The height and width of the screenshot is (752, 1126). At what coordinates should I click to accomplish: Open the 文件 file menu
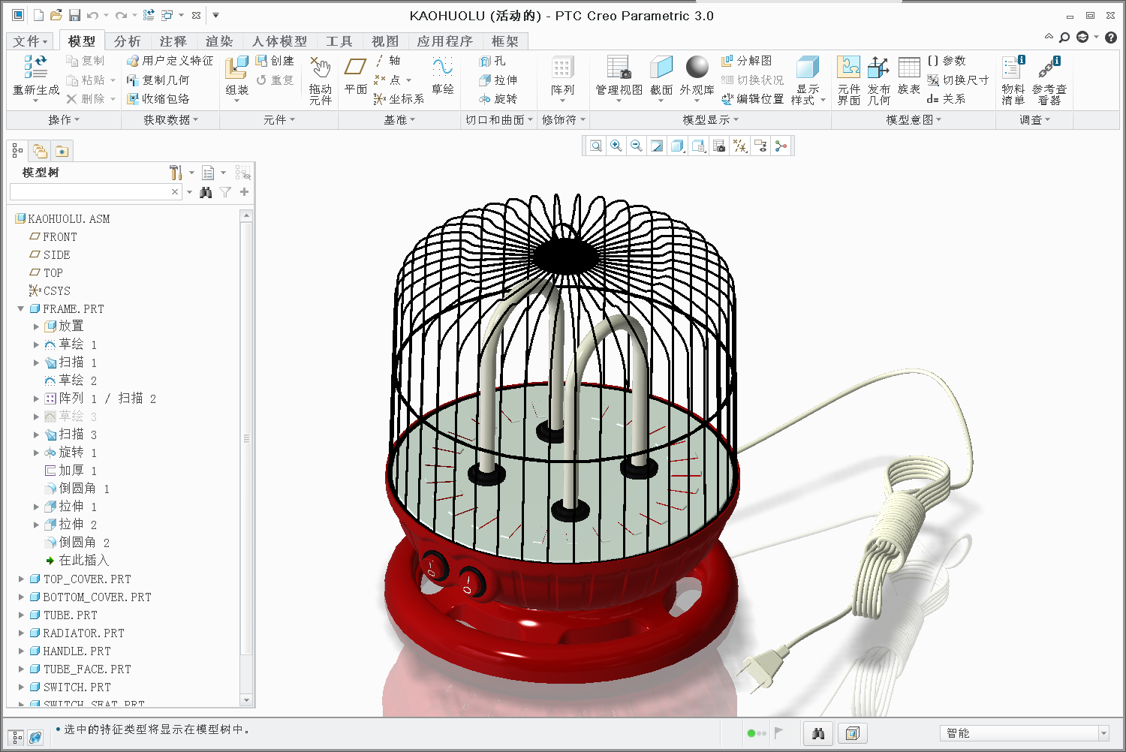pyautogui.click(x=30, y=41)
